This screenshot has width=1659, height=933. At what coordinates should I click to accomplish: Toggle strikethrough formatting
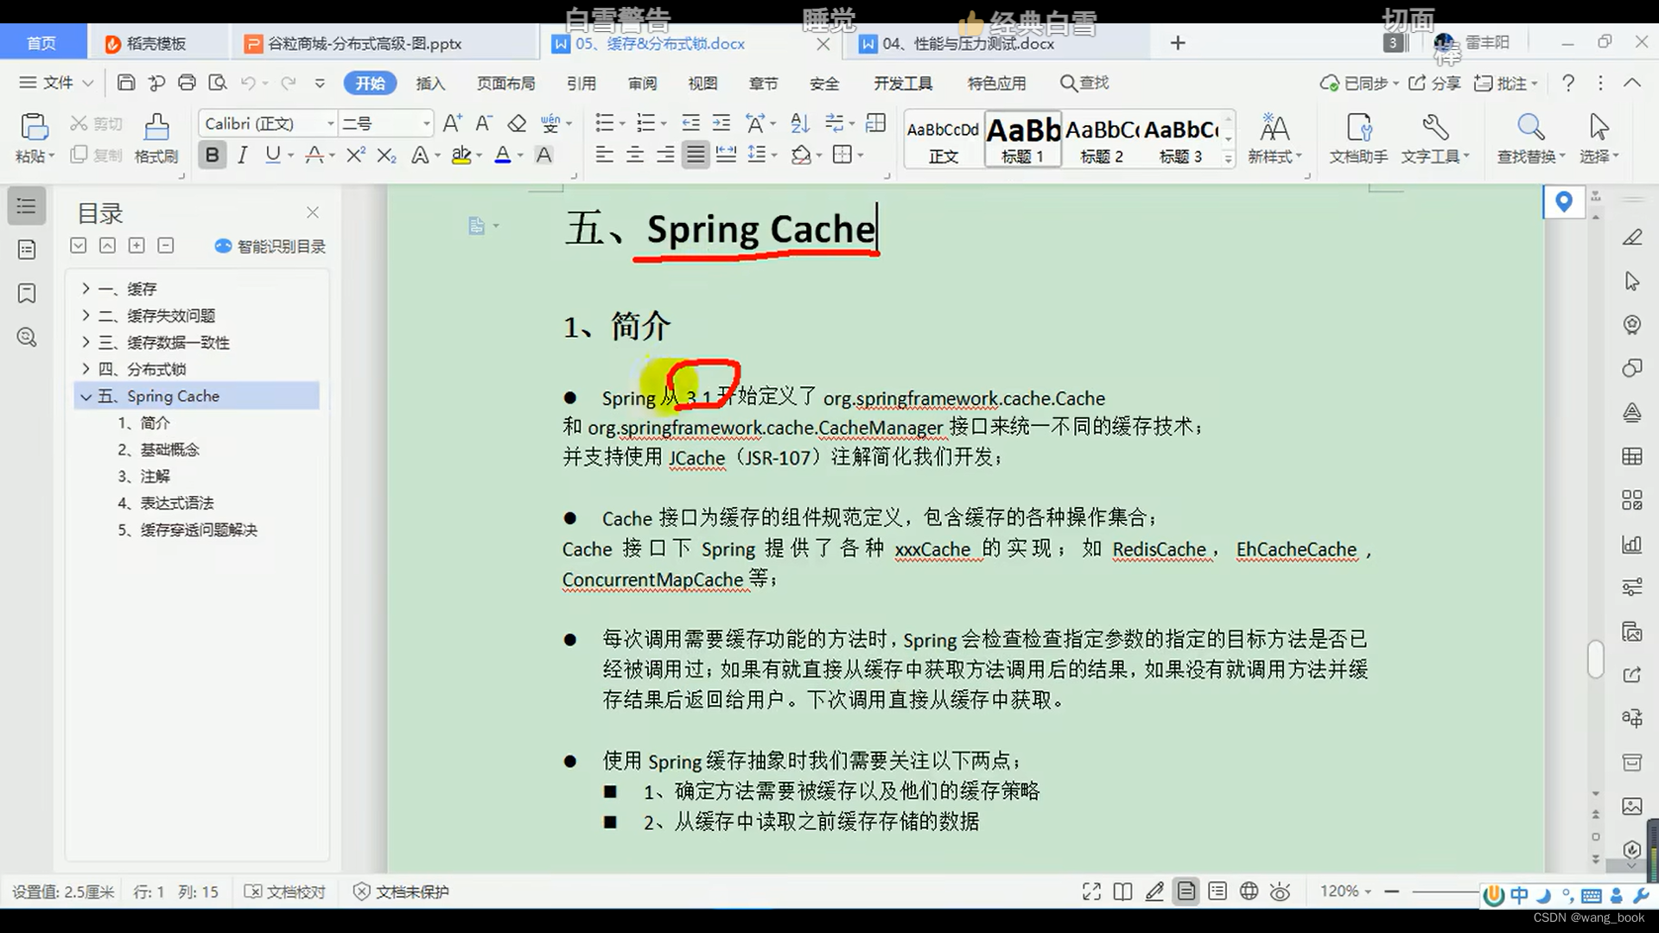(x=314, y=155)
